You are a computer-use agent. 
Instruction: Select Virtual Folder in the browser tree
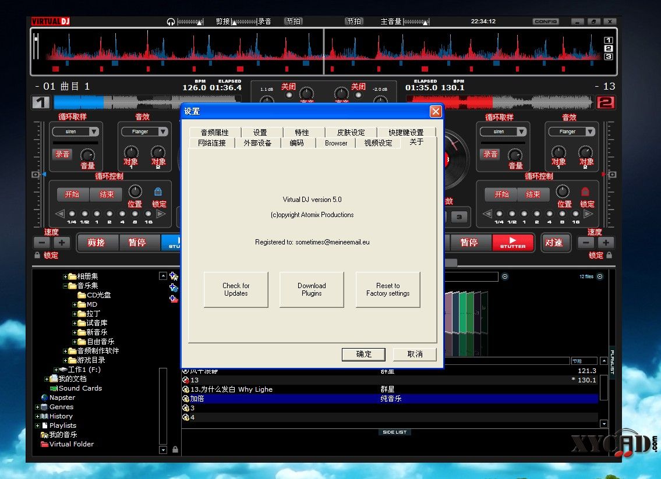71,444
